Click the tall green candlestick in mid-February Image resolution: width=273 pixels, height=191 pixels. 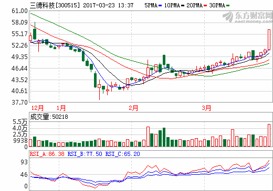point(164,60)
